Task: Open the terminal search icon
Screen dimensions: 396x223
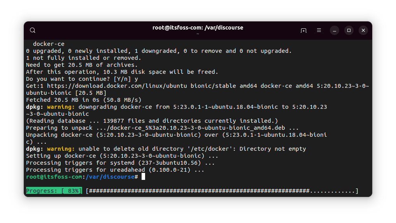Action: click(33, 30)
